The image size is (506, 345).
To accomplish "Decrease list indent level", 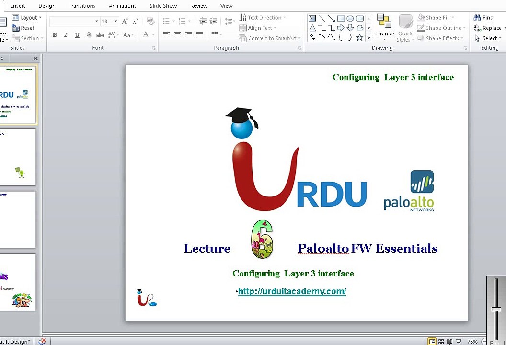I will (203, 21).
